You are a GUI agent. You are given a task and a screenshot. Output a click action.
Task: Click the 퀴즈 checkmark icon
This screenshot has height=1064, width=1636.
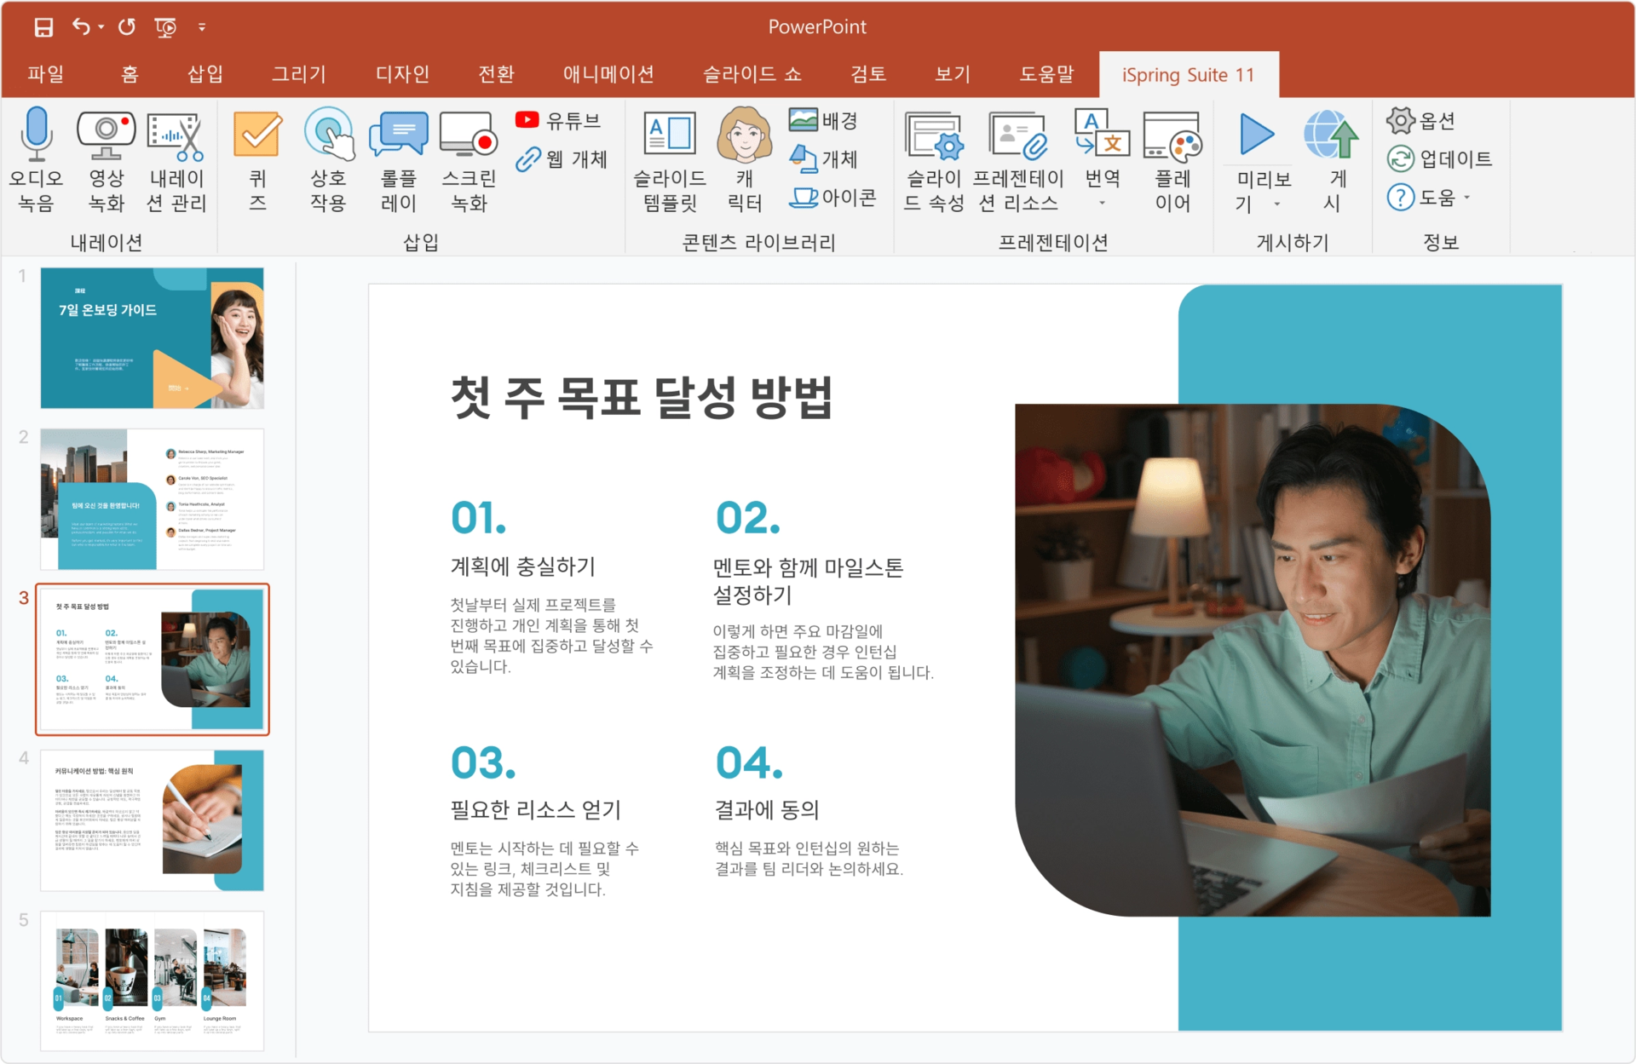pos(256,134)
